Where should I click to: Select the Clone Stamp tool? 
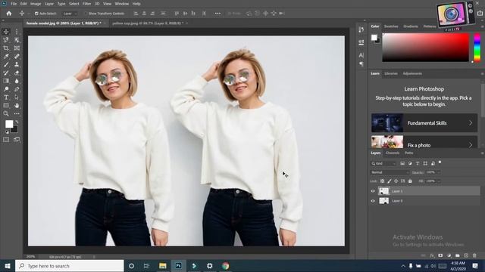tap(17, 65)
